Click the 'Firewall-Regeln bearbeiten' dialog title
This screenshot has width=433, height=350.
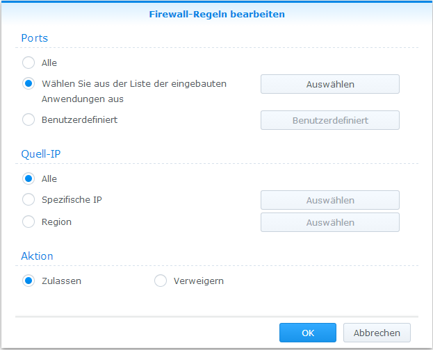(x=217, y=13)
